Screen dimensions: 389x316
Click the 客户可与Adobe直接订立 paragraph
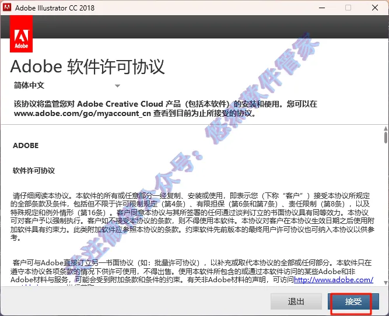pyautogui.click(x=192, y=271)
